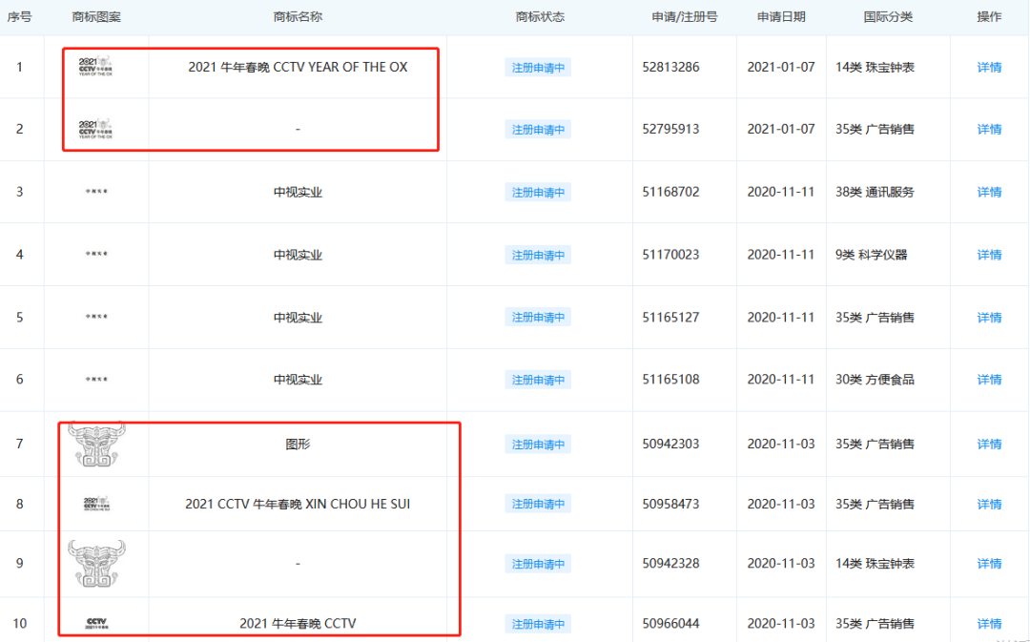Click the 商标状态 column header
The image size is (1030, 642).
click(x=540, y=17)
